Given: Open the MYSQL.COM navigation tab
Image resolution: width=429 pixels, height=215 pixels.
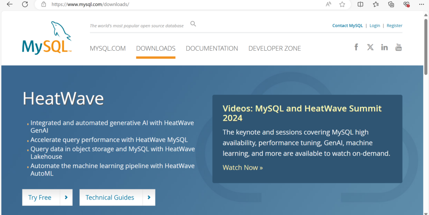Looking at the screenshot, I should click(x=108, y=49).
